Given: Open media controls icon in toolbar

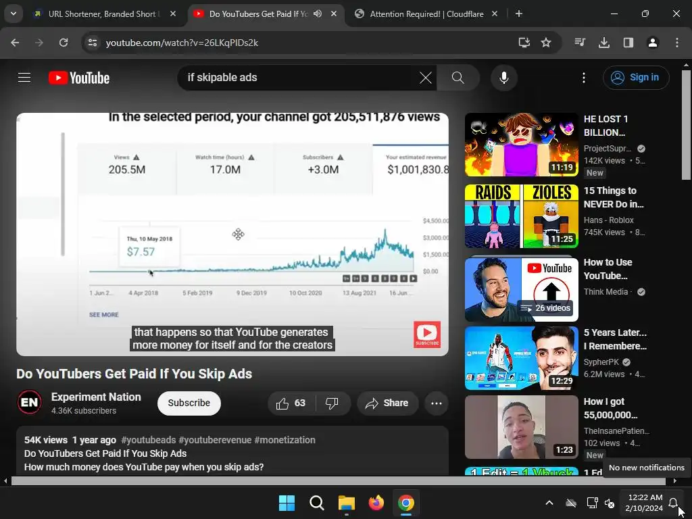Looking at the screenshot, I should pos(580,43).
